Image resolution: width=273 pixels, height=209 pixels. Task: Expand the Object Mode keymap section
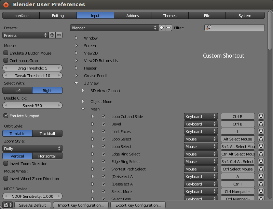83,102
